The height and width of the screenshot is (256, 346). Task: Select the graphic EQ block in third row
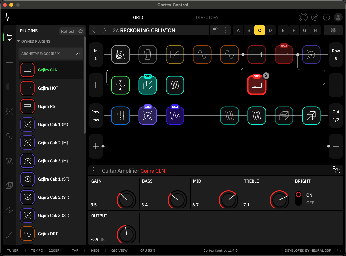click(x=120, y=116)
